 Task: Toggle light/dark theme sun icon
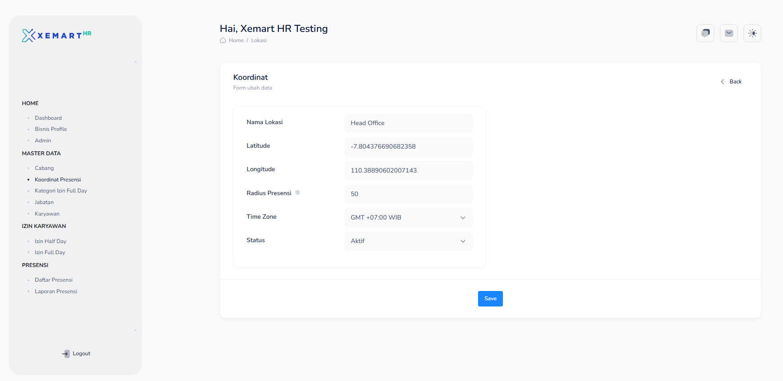[x=752, y=33]
